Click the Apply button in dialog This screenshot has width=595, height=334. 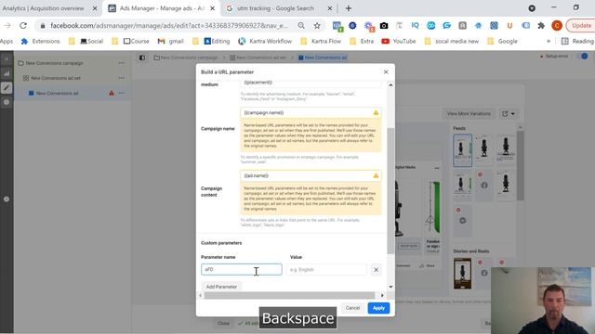(x=378, y=308)
